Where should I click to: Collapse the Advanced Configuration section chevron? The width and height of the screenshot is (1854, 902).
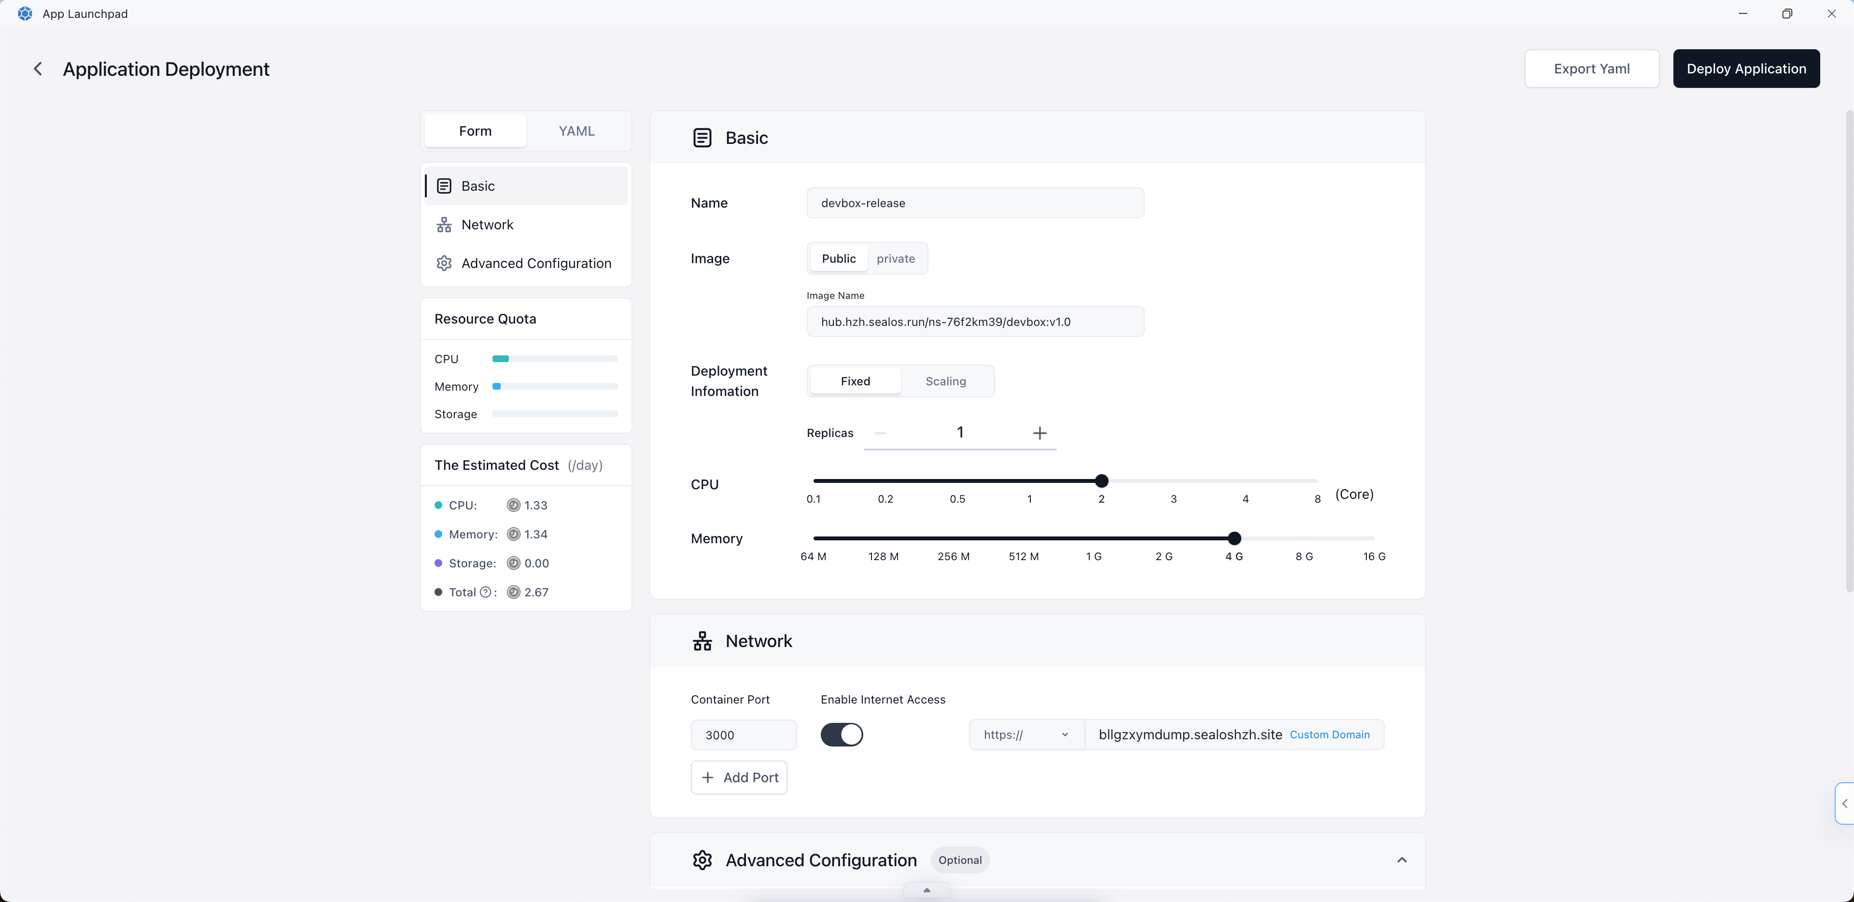coord(1401,860)
